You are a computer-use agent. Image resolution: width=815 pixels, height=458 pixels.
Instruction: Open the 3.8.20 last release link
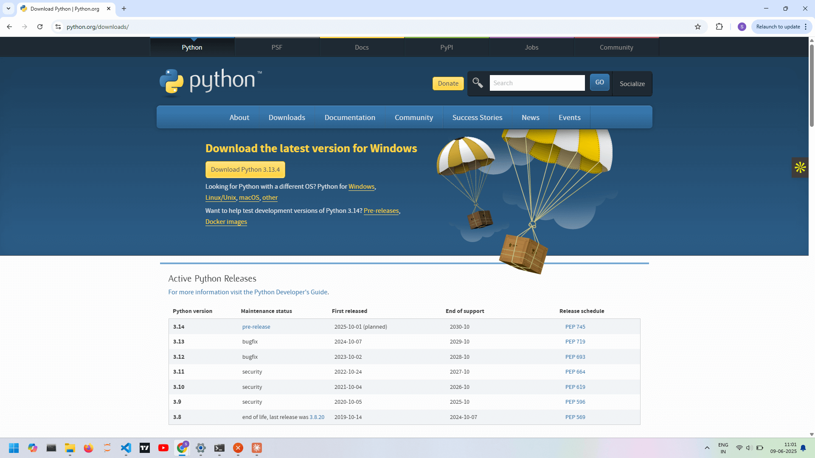pyautogui.click(x=317, y=417)
